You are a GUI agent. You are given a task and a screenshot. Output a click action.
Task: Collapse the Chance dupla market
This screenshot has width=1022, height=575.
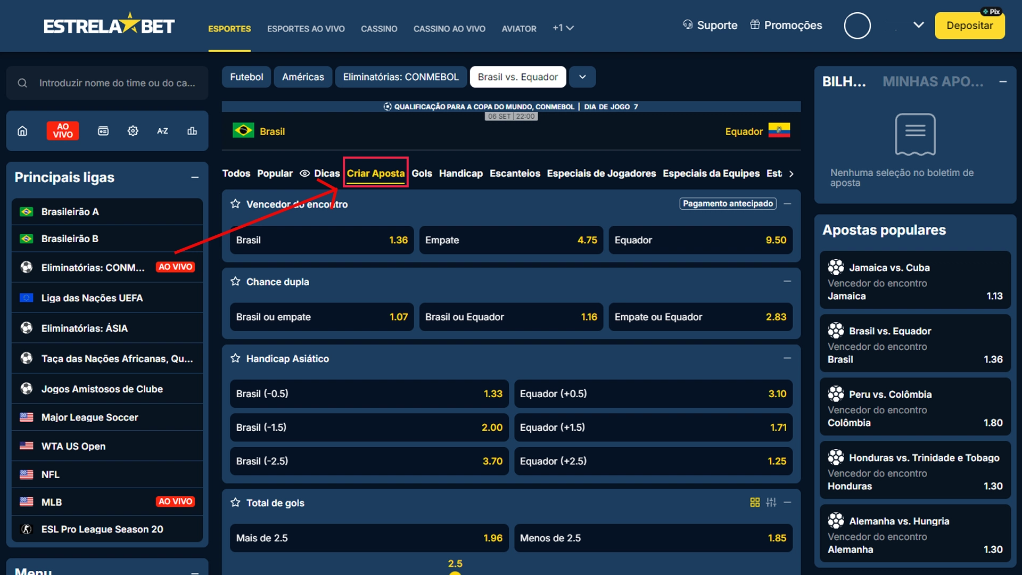coord(787,282)
